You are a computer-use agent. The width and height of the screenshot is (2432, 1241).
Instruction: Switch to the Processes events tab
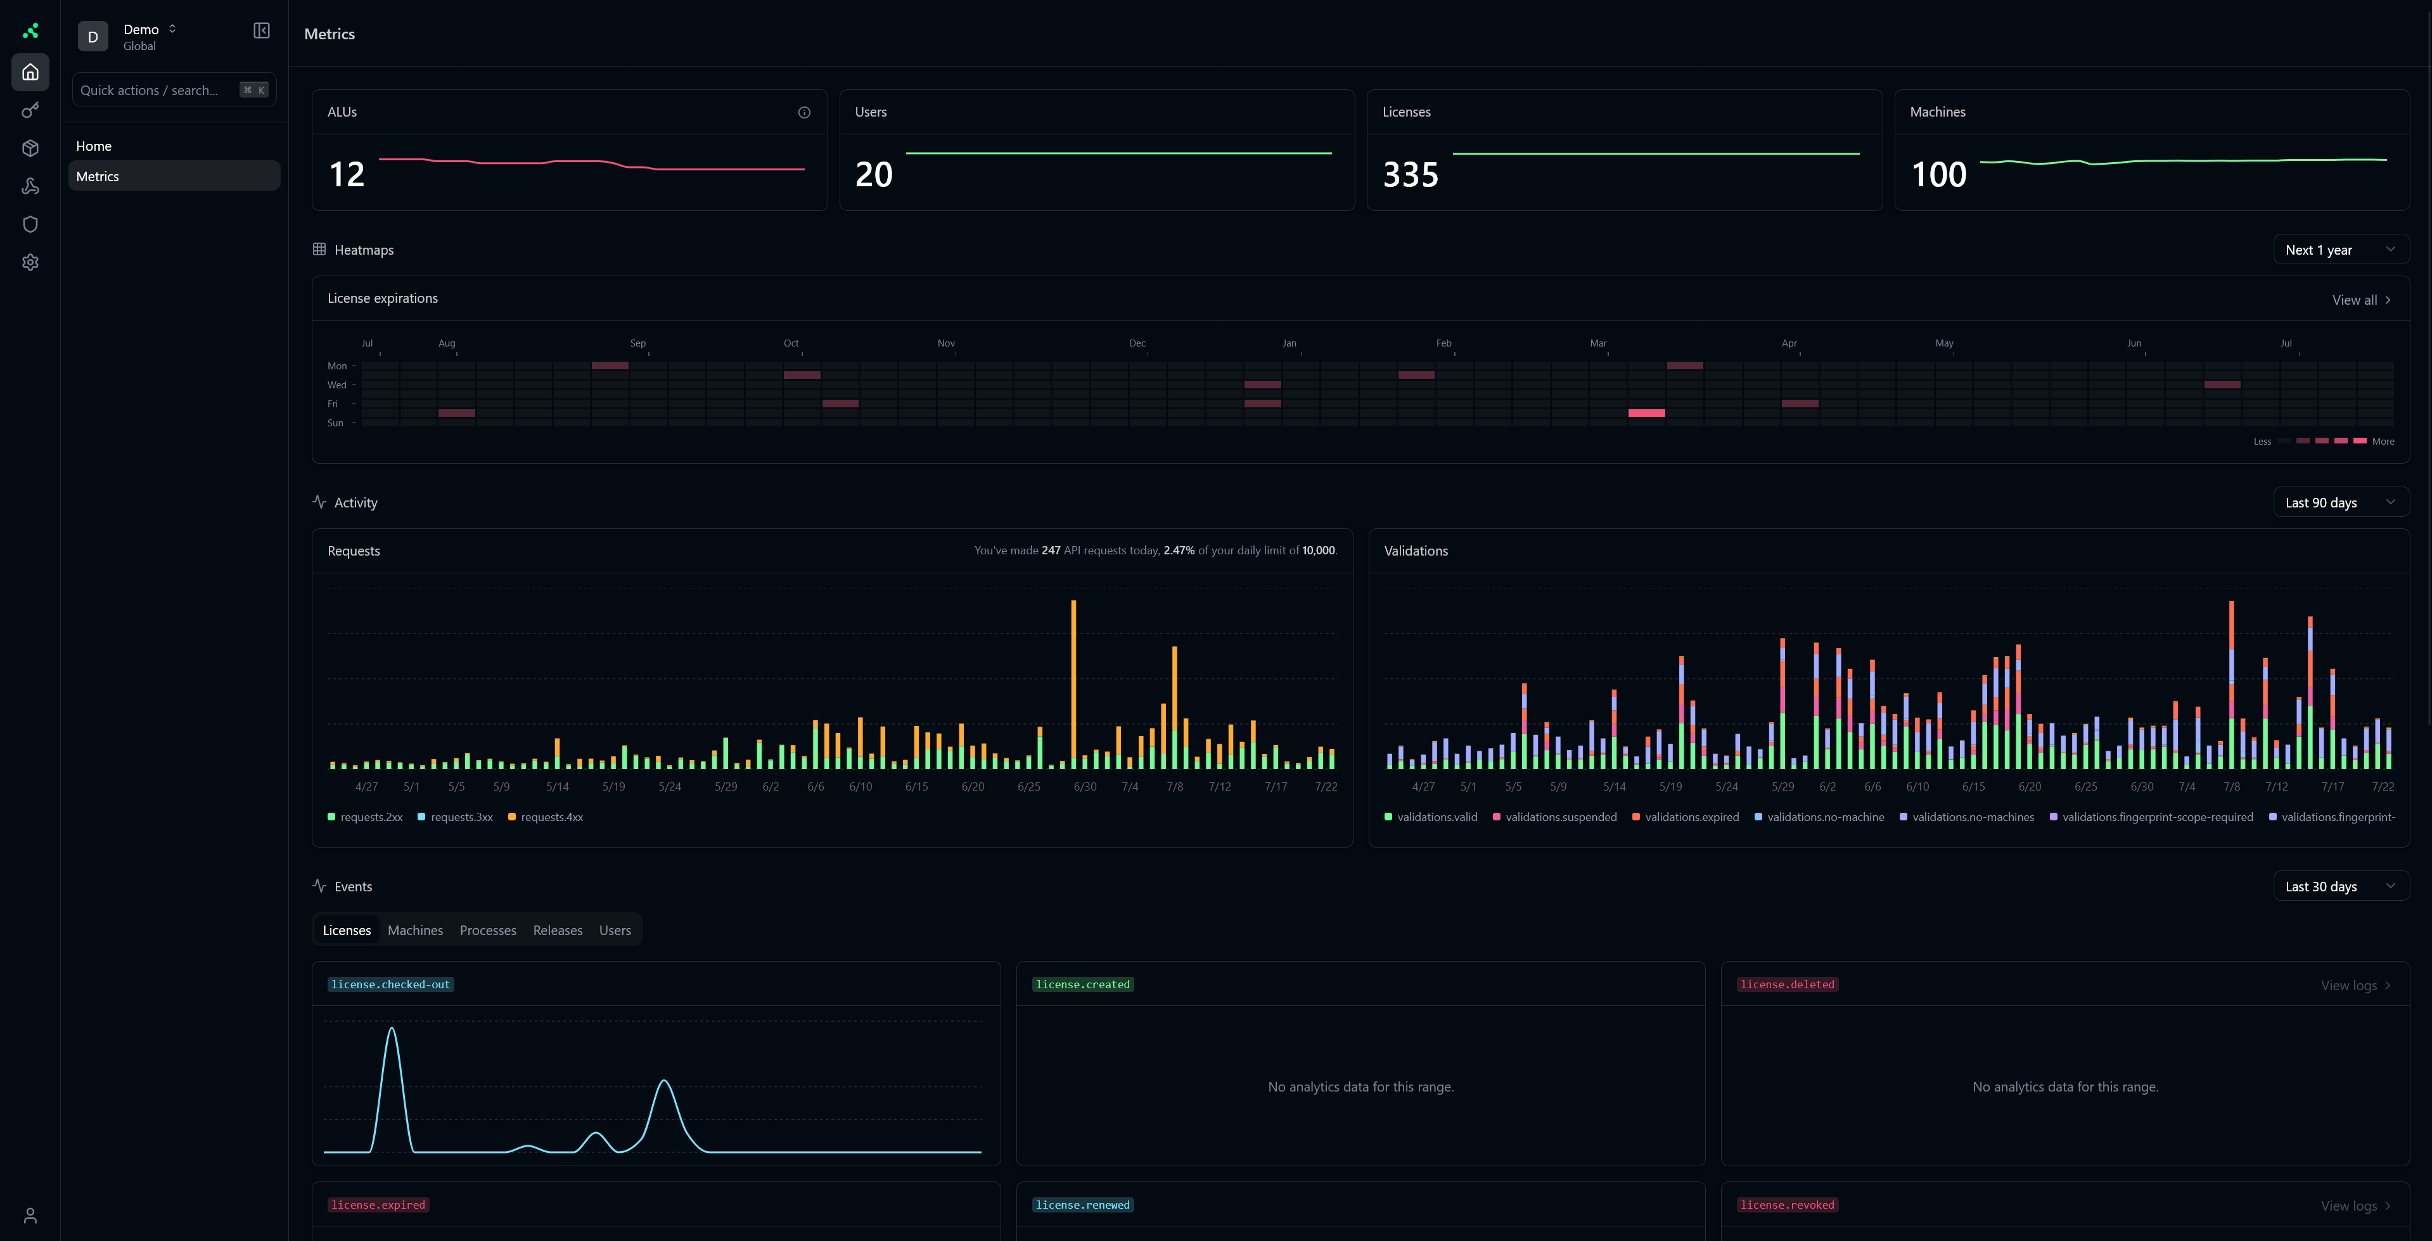[488, 931]
